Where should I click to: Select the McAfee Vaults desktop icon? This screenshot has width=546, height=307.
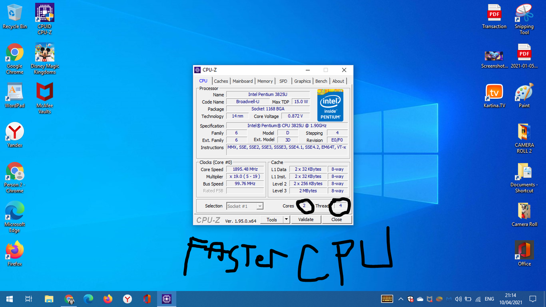(45, 98)
